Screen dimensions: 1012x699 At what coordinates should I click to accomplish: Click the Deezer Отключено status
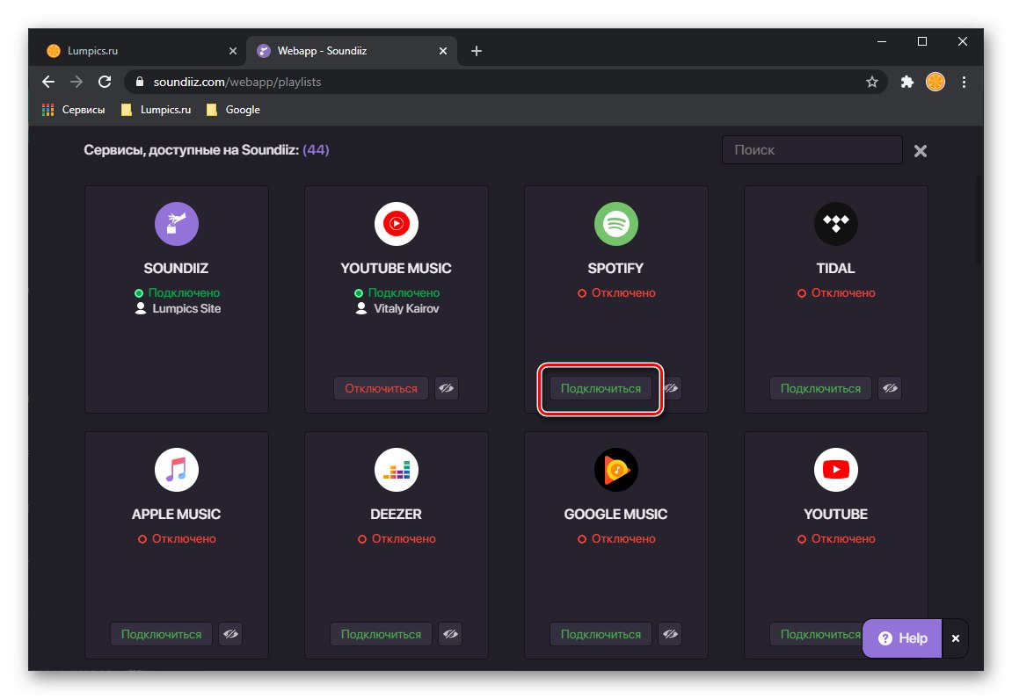point(397,538)
